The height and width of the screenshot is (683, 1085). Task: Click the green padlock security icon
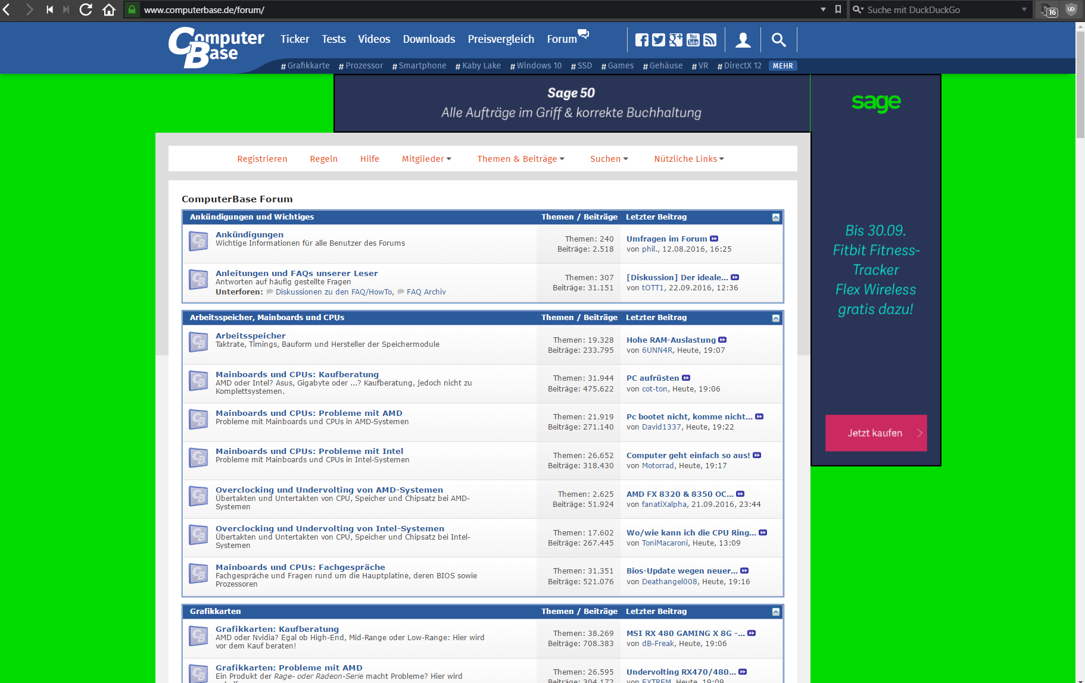132,10
